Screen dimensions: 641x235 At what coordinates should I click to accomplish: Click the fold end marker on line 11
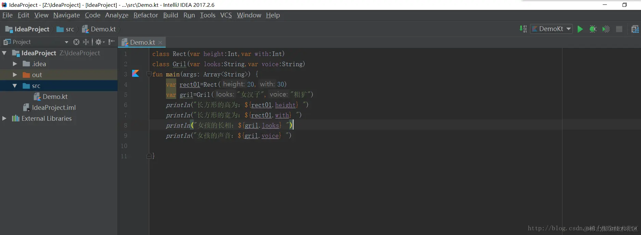[149, 156]
